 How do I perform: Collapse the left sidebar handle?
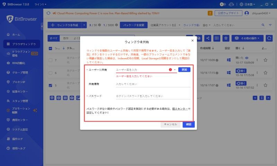pos(42,26)
